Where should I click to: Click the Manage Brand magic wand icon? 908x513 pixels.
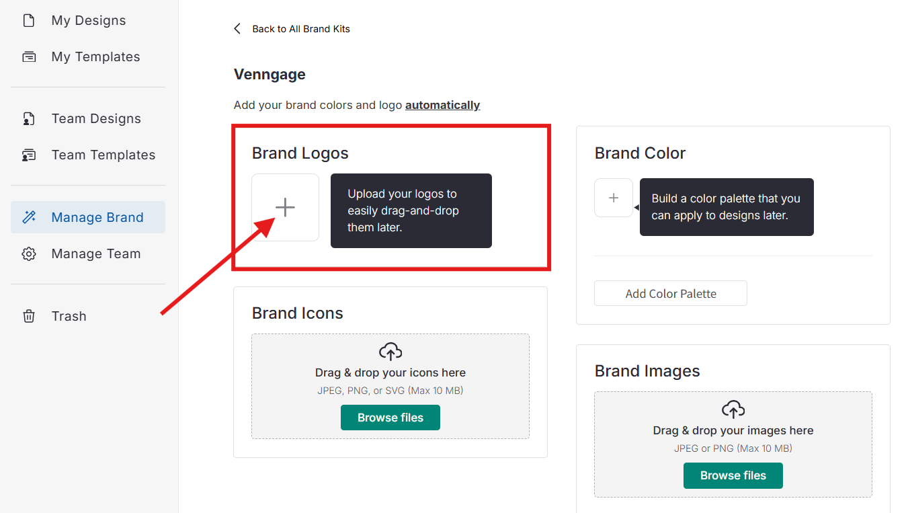[29, 217]
